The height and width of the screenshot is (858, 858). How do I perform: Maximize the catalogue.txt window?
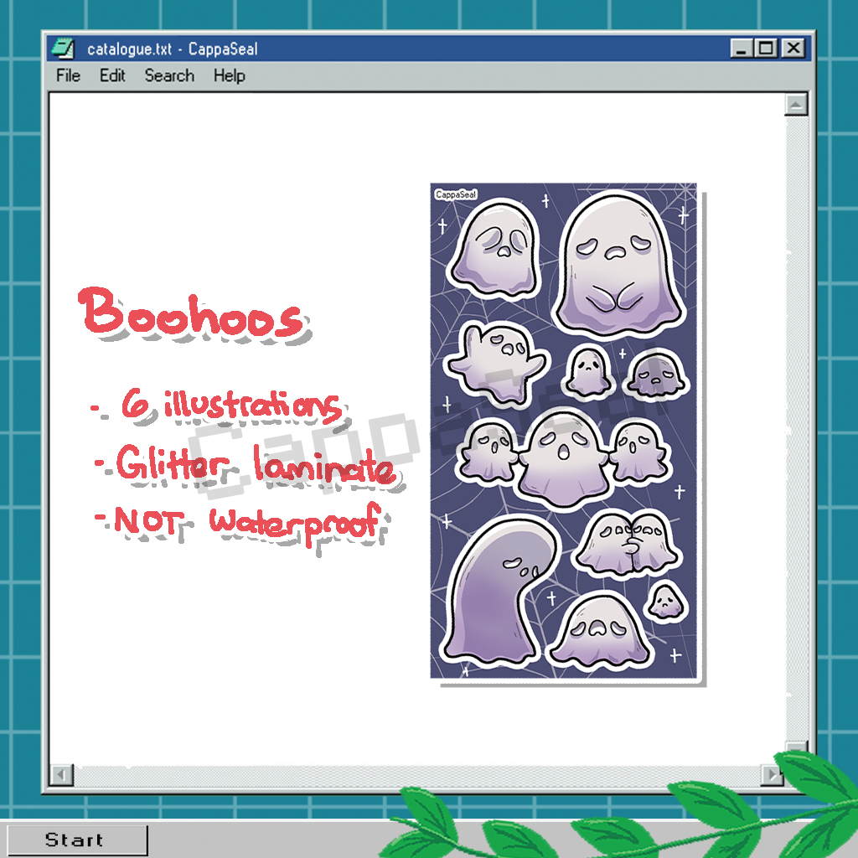[766, 49]
